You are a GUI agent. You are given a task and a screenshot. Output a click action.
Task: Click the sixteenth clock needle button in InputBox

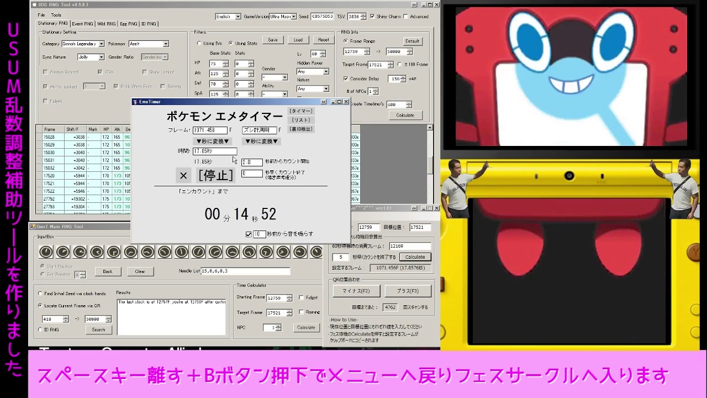[300, 252]
